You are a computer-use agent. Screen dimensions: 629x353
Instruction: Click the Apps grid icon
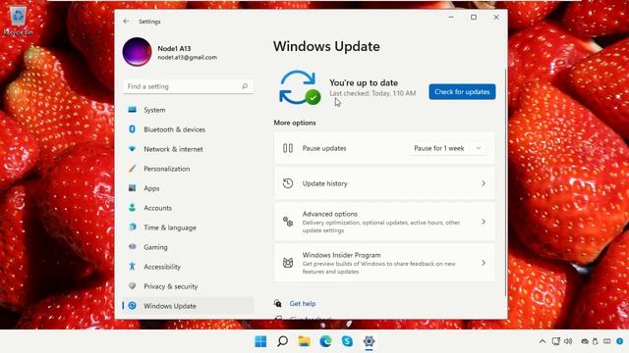[x=132, y=187]
